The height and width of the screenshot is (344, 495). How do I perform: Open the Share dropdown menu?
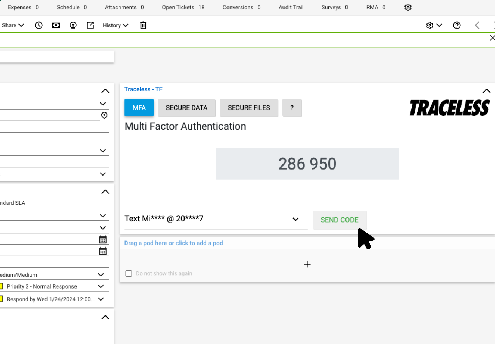click(x=13, y=25)
